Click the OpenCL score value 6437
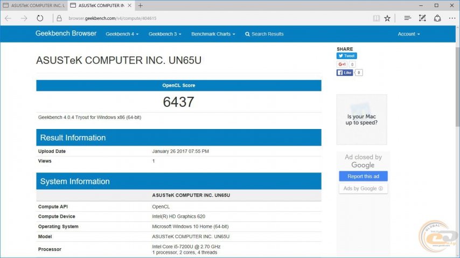460x258 pixels. [x=178, y=102]
